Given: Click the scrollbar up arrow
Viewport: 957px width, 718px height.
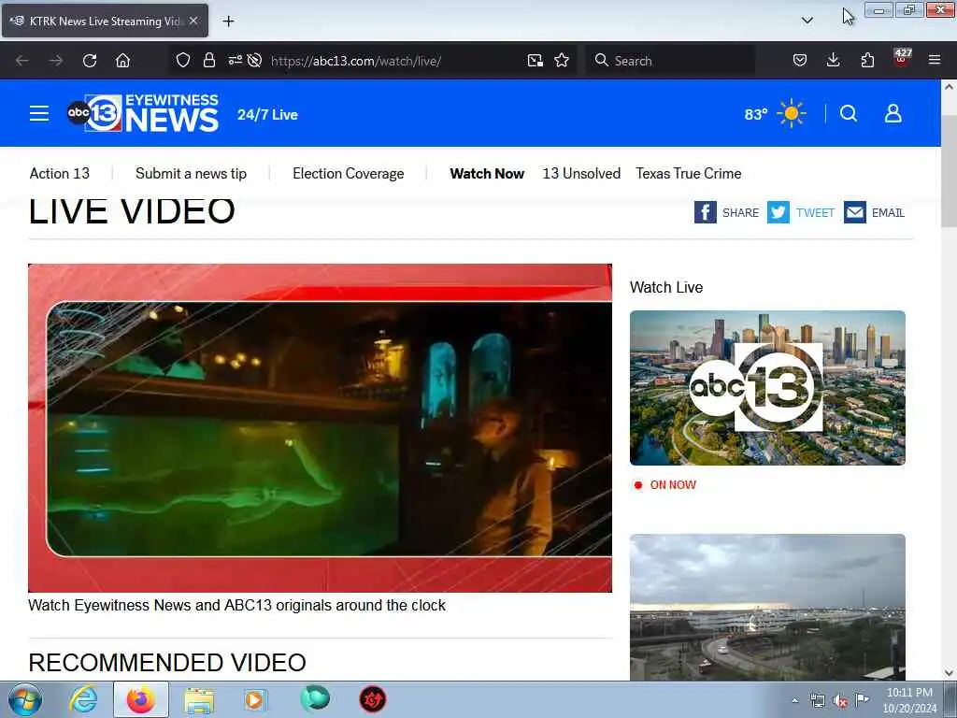Looking at the screenshot, I should click(x=950, y=87).
